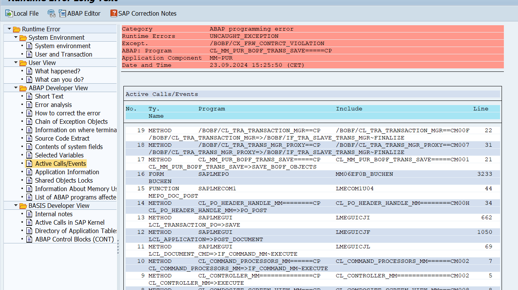Collapse the BASIS Developer View node
Viewport: 518px width, 290px height.
coord(16,206)
